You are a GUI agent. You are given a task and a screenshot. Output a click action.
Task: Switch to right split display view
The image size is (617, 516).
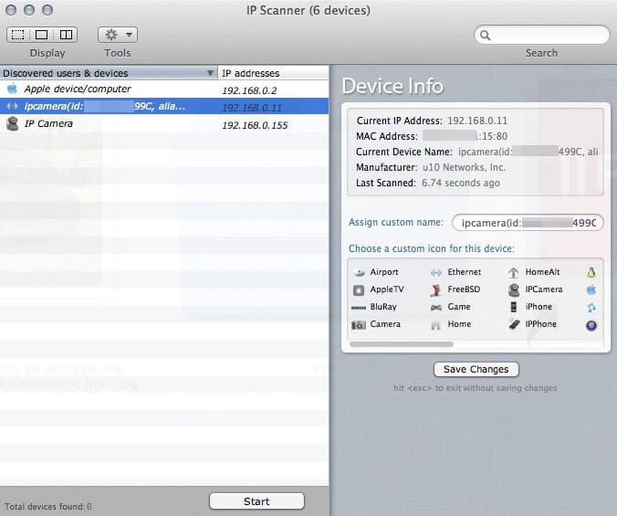pos(65,35)
